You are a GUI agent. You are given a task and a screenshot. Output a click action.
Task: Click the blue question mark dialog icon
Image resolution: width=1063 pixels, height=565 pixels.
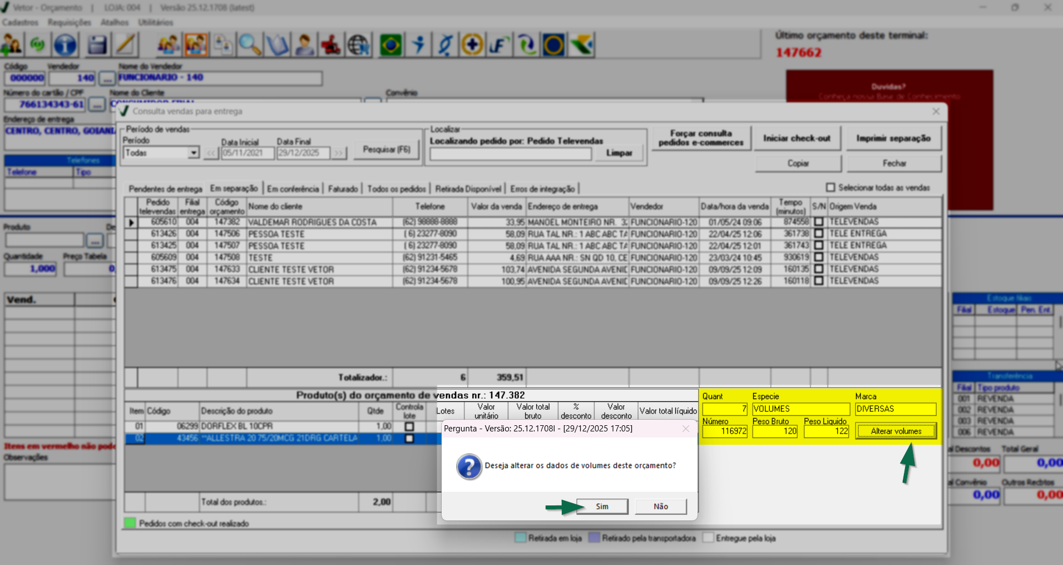tap(469, 466)
